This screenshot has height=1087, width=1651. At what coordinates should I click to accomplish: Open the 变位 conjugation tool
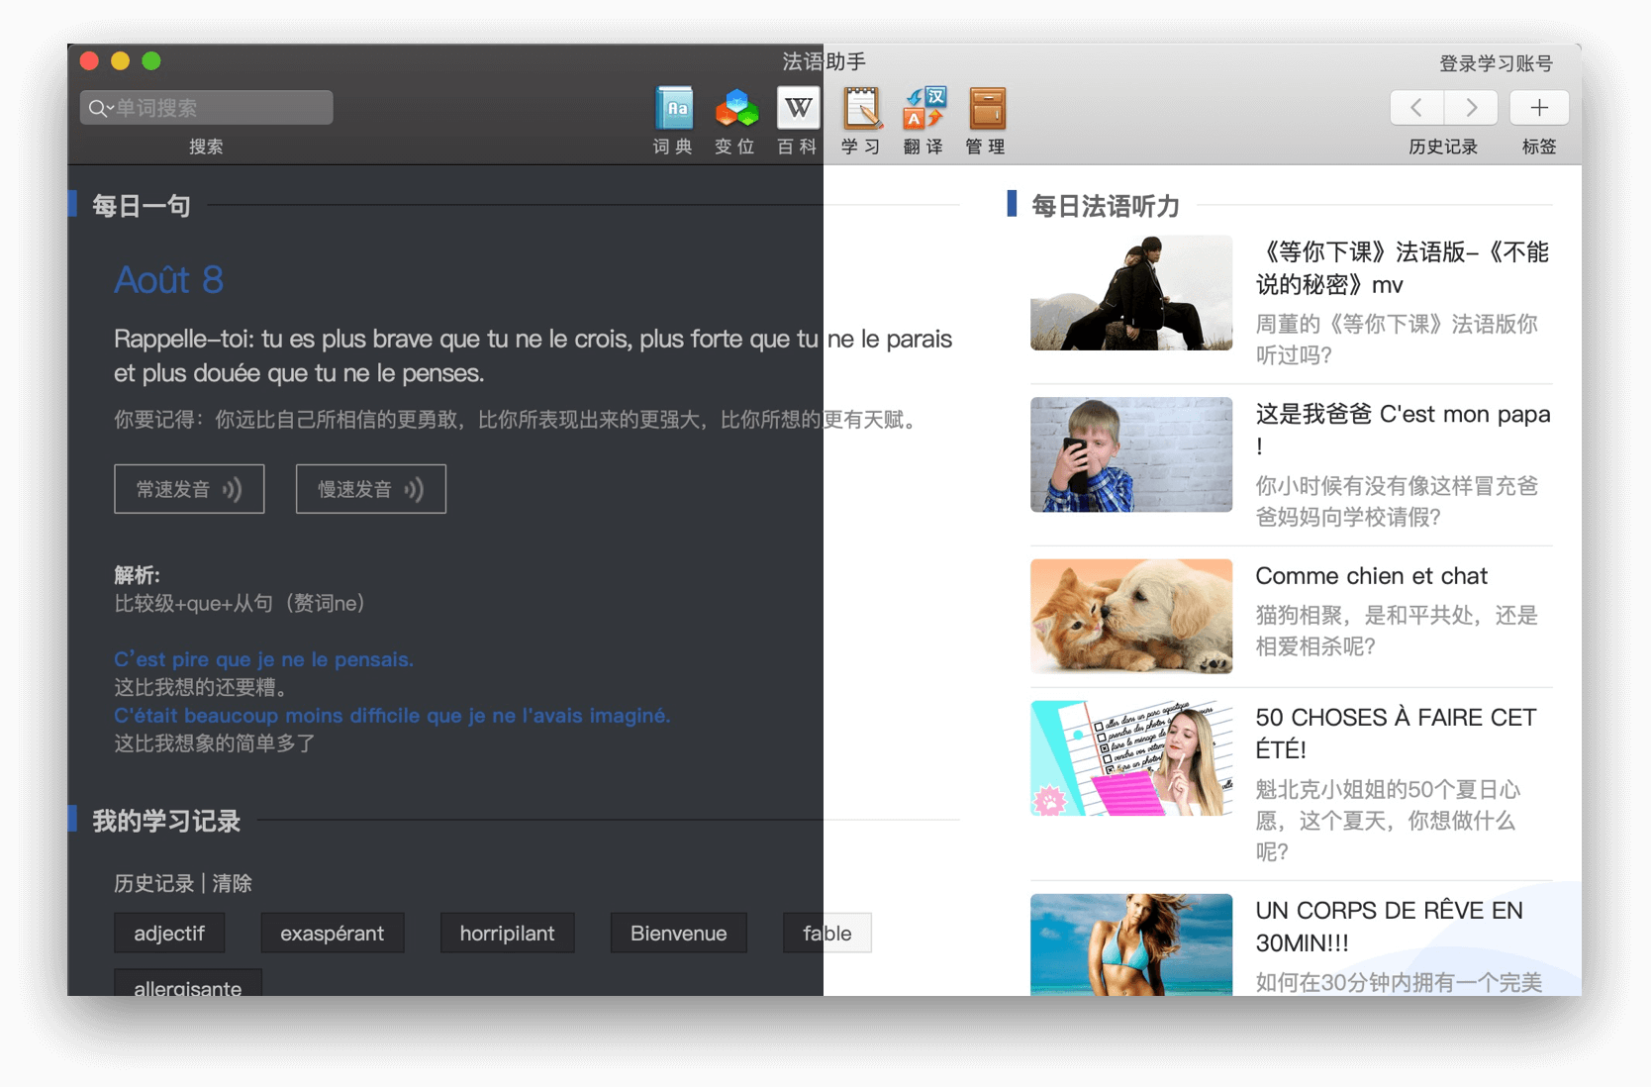coord(735,110)
